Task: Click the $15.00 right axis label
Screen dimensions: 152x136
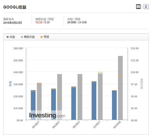Action: 135,48
